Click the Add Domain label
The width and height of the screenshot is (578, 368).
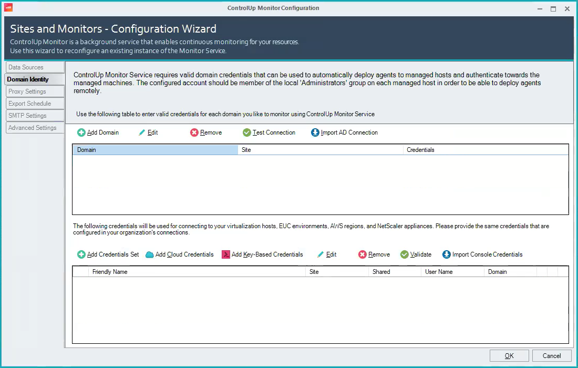[x=103, y=132]
